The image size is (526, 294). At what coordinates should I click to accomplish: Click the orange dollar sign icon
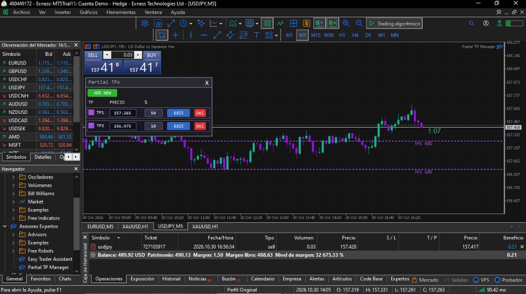[306, 24]
